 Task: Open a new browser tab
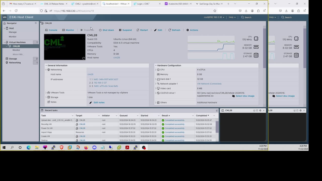228,4
